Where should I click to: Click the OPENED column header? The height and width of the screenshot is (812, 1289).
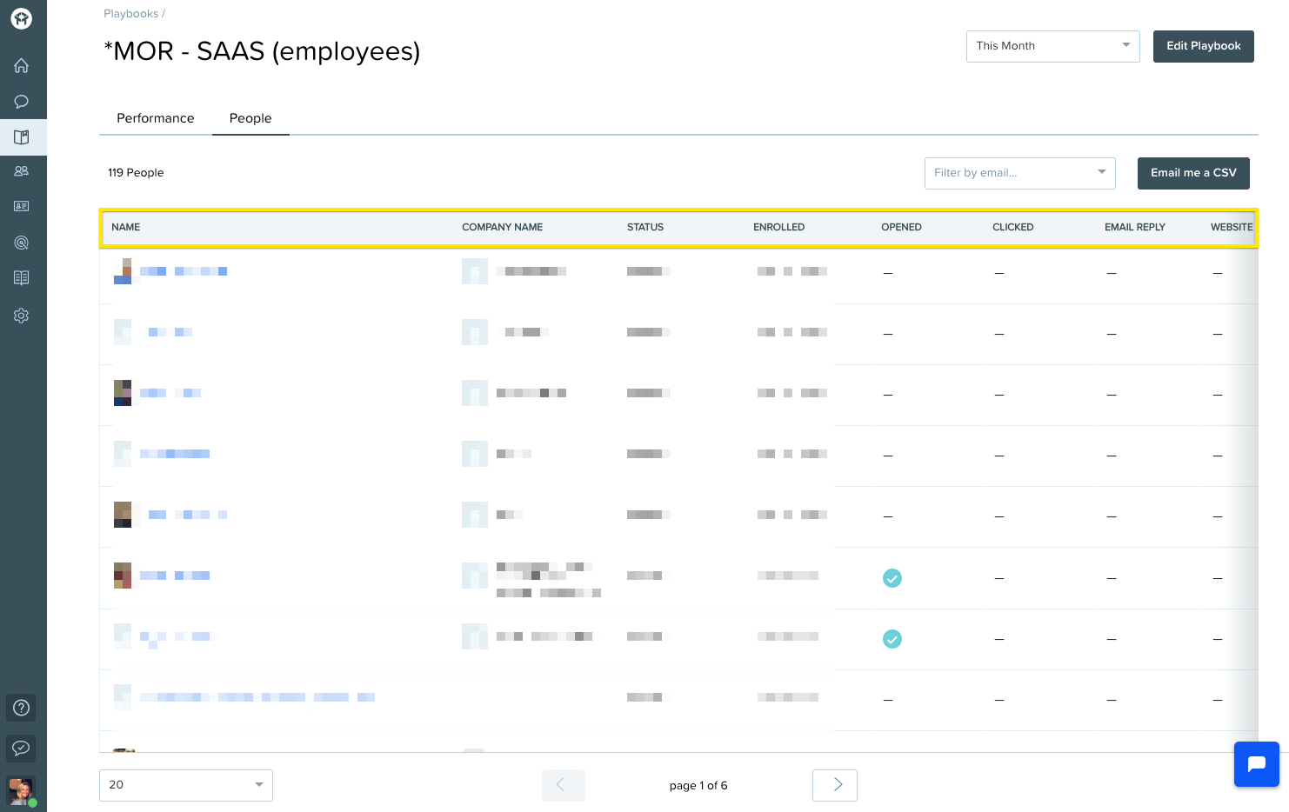coord(901,228)
